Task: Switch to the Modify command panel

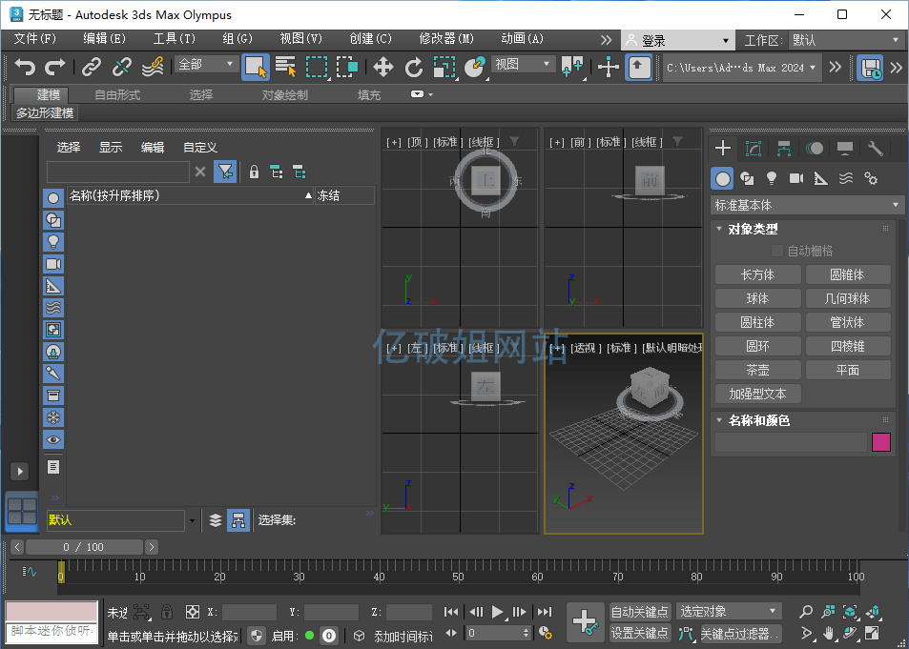Action: click(x=753, y=148)
